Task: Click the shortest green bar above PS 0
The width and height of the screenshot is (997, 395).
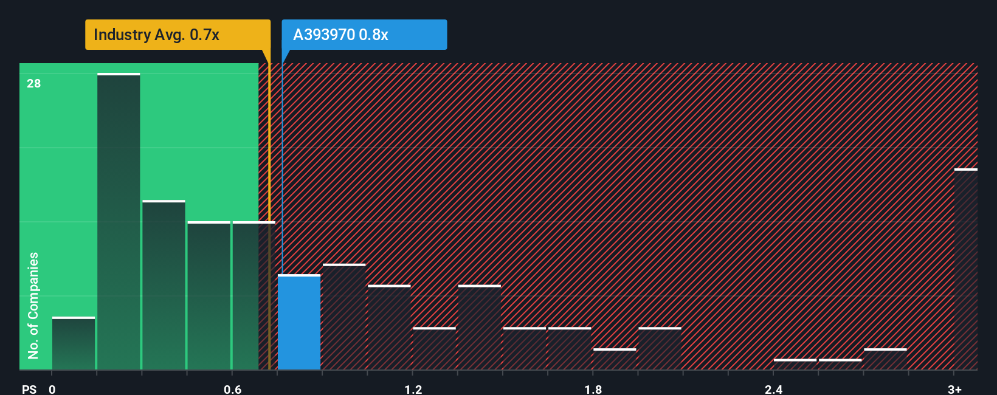Action: pos(74,343)
